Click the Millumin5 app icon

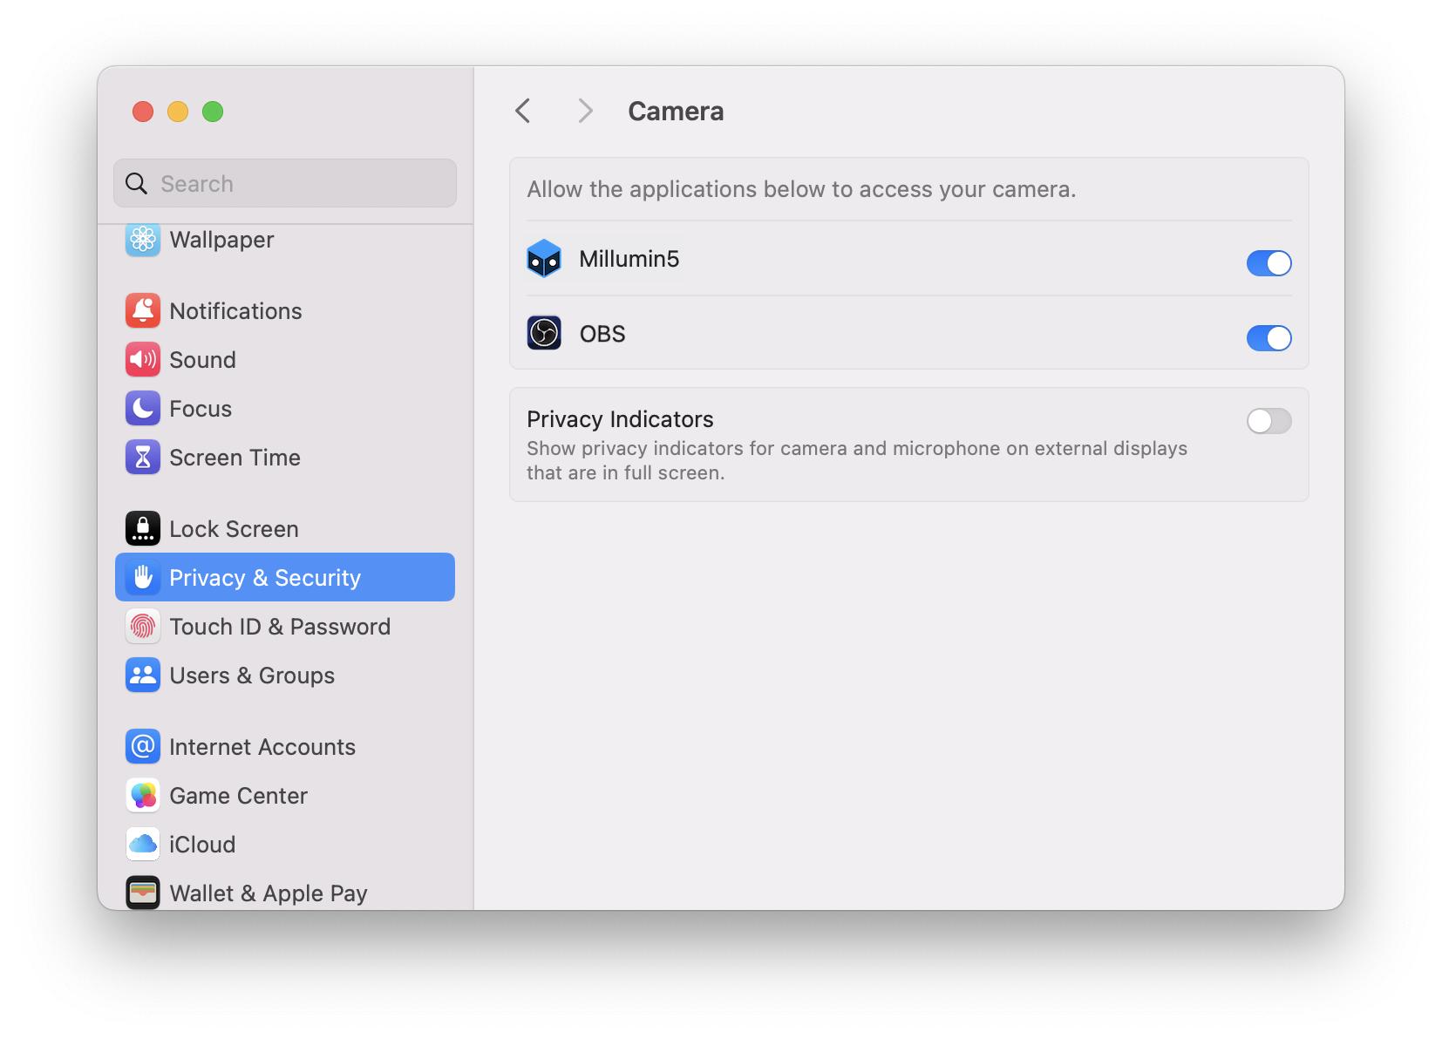tap(544, 259)
